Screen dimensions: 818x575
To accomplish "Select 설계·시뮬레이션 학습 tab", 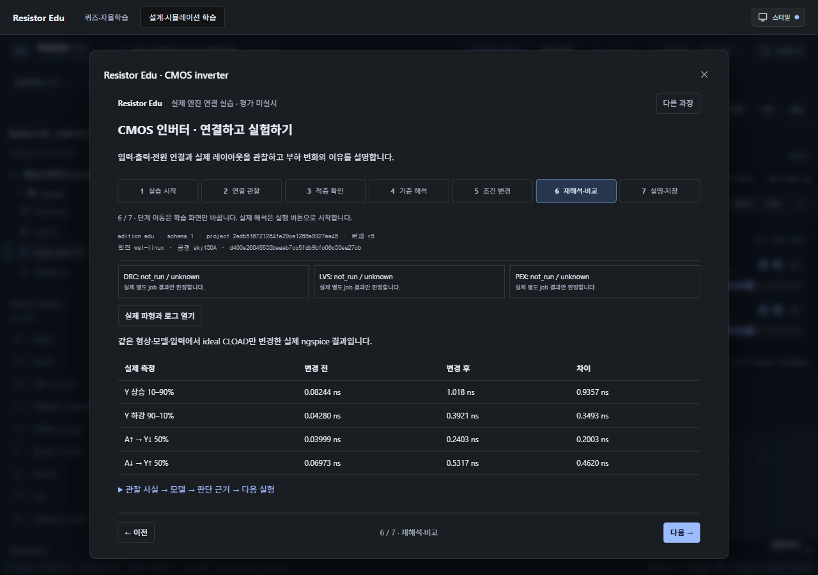I will (x=182, y=18).
